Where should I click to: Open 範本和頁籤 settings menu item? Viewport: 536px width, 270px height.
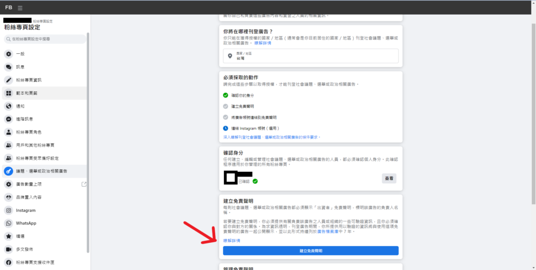click(x=44, y=93)
